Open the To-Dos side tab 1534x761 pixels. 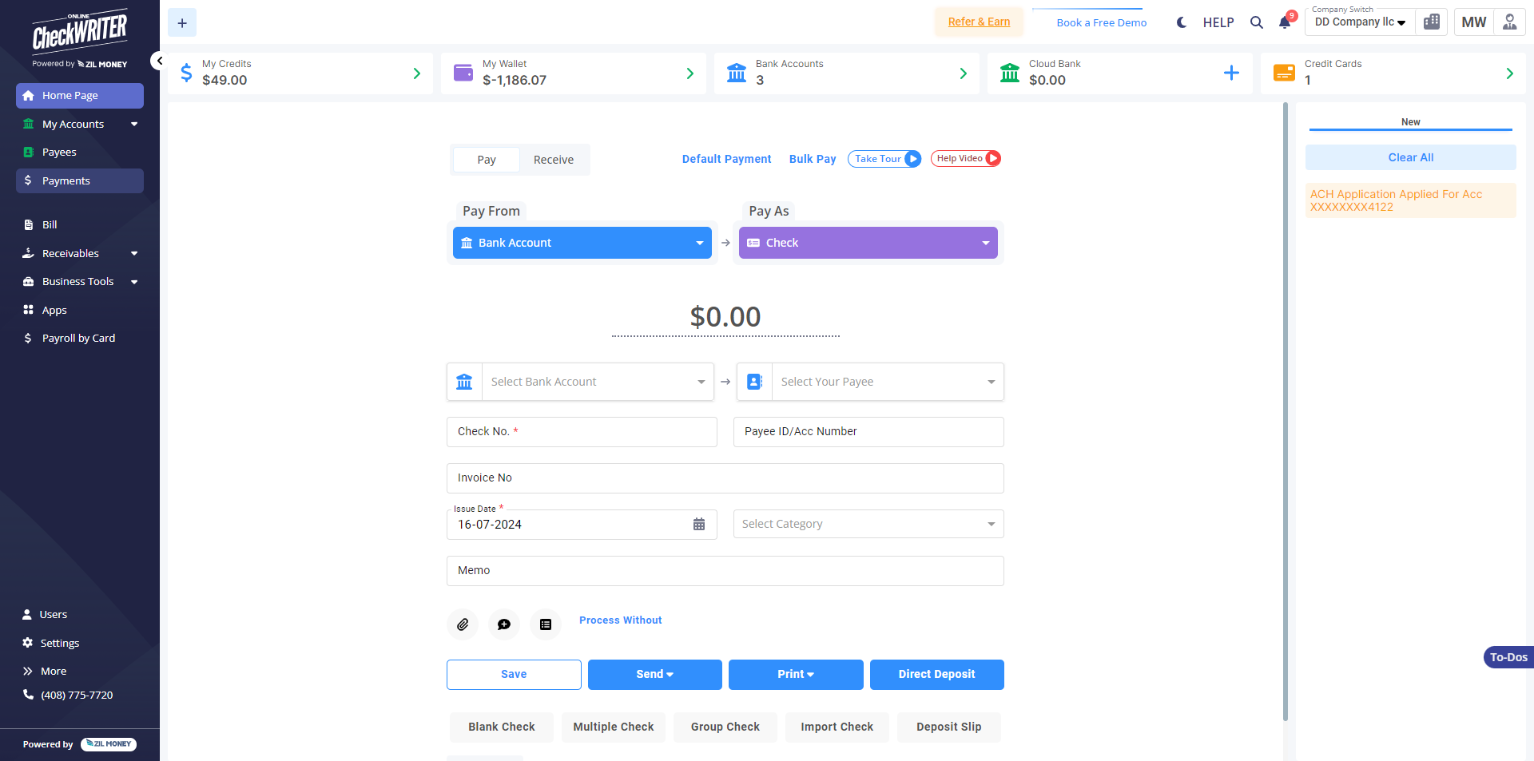[x=1508, y=657]
